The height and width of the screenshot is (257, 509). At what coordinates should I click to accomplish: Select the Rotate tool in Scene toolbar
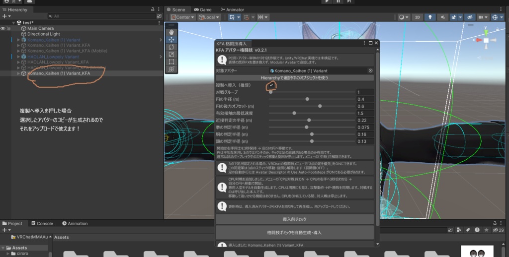(171, 47)
